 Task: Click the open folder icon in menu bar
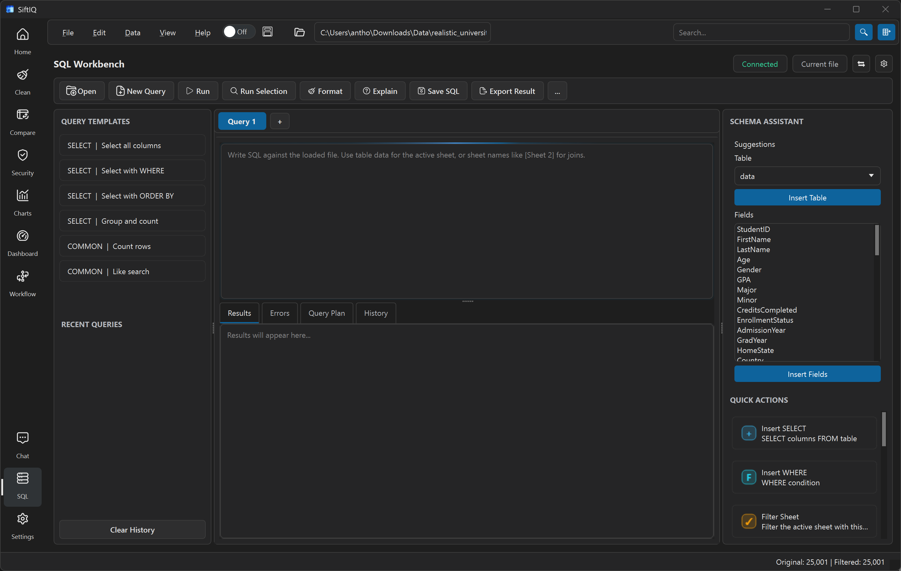[299, 32]
